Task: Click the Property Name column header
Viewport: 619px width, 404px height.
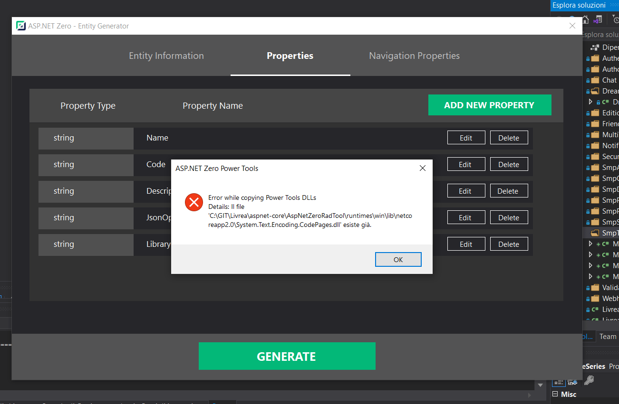Action: 213,105
